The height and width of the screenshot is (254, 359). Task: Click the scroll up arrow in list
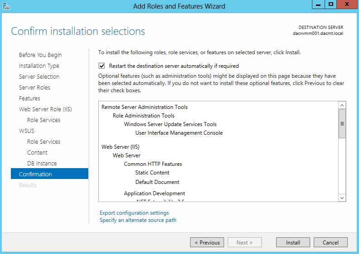point(342,105)
